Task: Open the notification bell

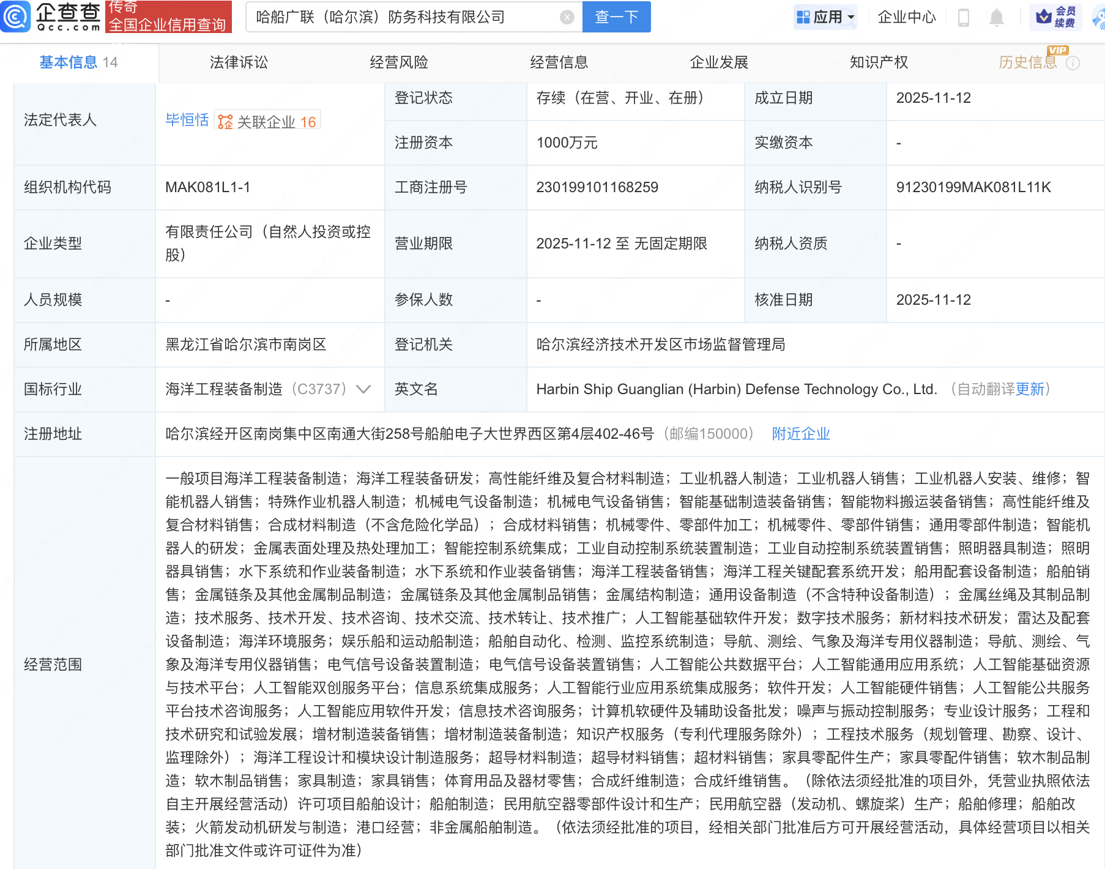Action: coord(996,18)
